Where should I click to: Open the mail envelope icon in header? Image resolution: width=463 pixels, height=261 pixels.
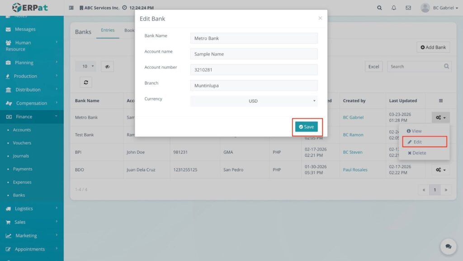tap(408, 8)
